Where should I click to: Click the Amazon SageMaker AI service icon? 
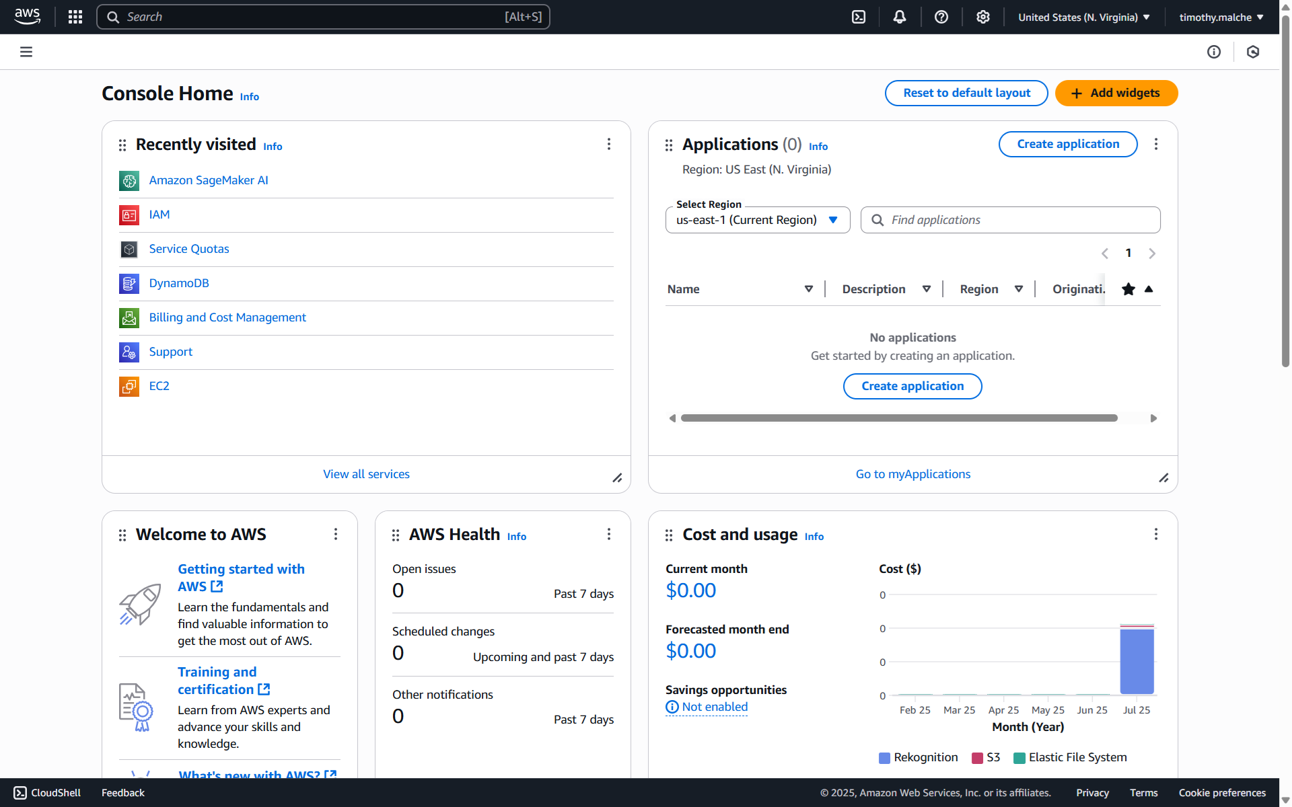pyautogui.click(x=129, y=180)
